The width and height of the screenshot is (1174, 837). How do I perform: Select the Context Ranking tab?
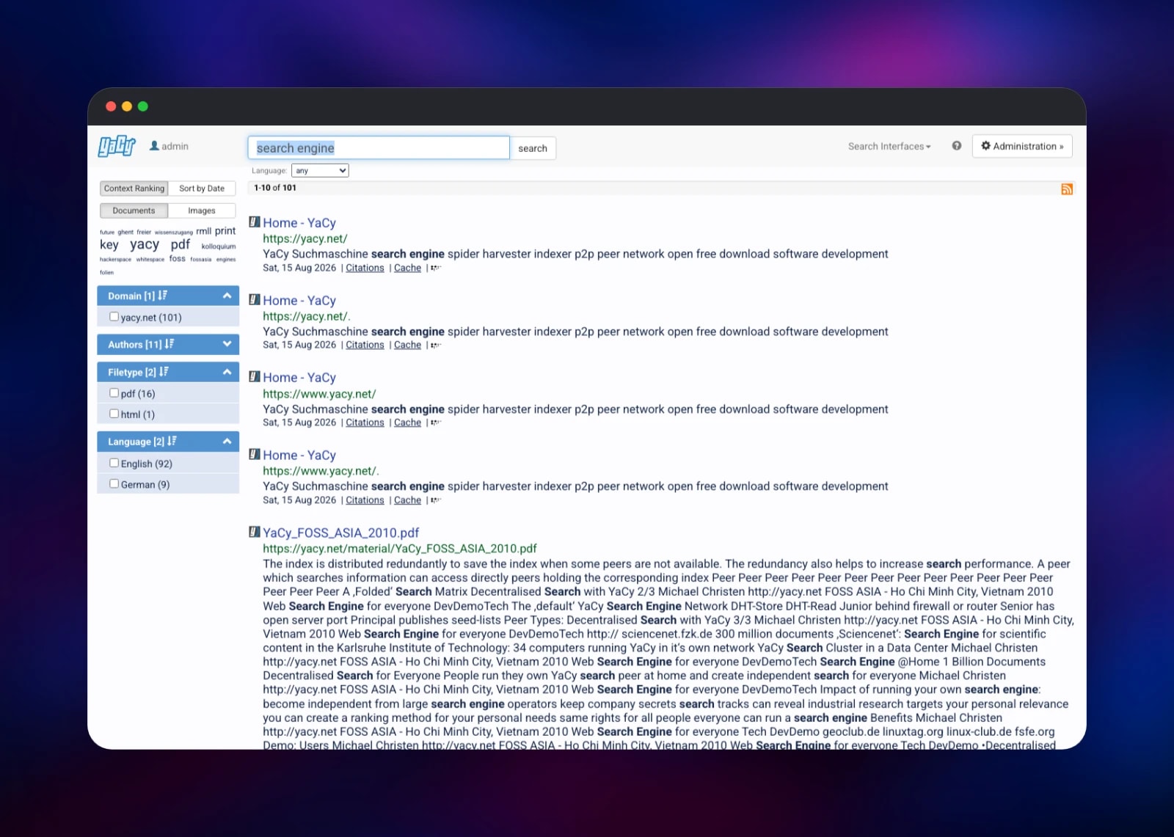pyautogui.click(x=134, y=189)
